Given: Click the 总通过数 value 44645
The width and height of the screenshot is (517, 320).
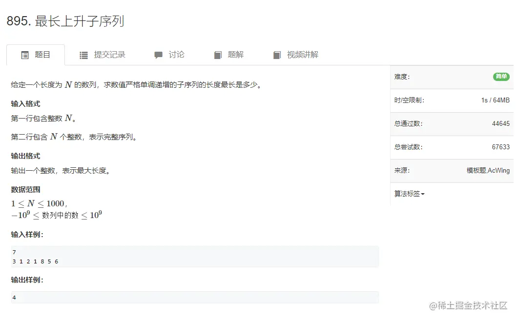Looking at the screenshot, I should point(501,123).
